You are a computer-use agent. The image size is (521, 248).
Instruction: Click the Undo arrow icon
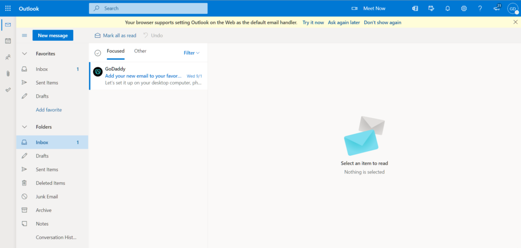146,35
